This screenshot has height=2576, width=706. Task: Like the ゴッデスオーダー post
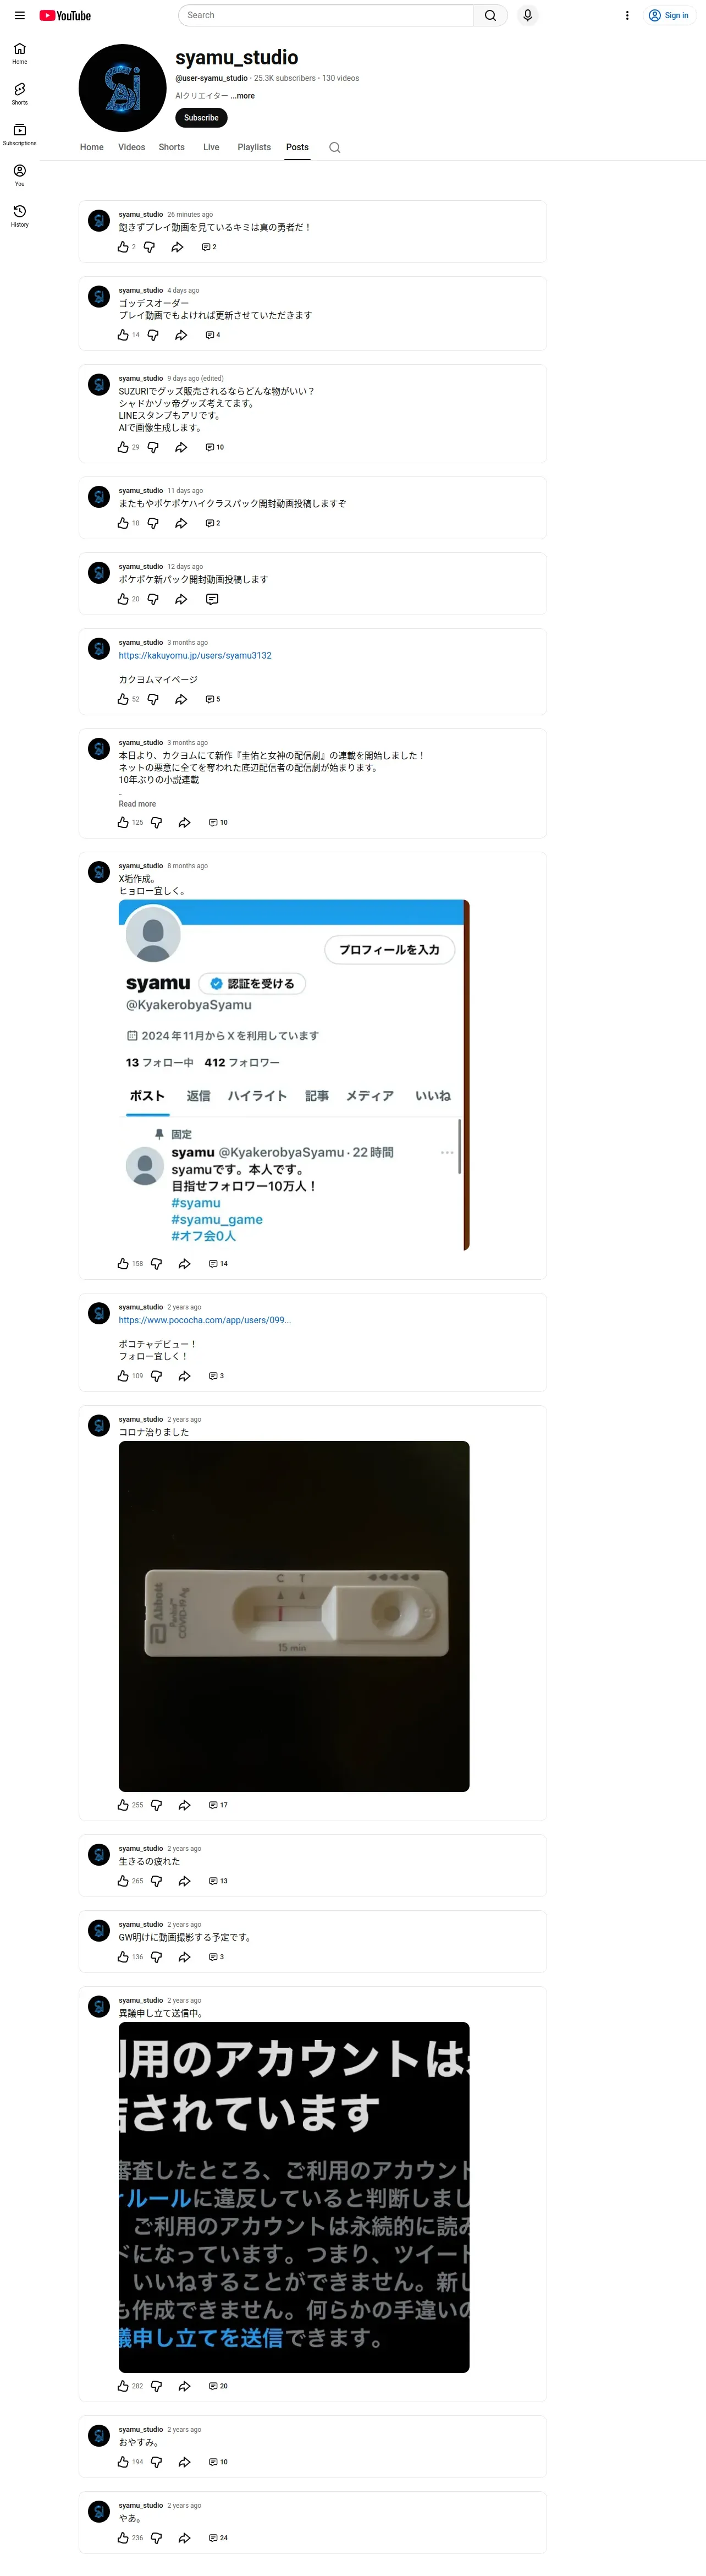click(123, 335)
